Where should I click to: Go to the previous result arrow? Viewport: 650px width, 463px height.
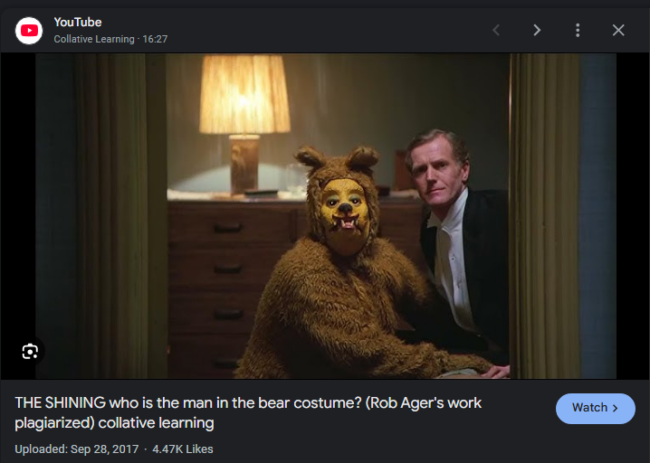point(496,31)
